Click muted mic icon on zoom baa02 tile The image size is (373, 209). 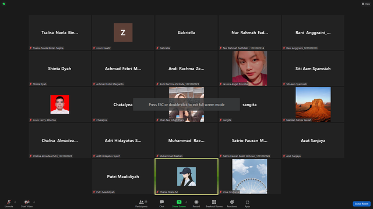94,48
